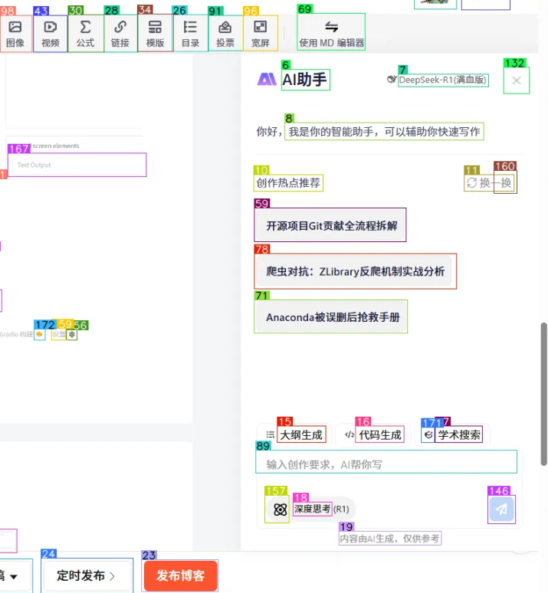Close the AI助手 panel
The height and width of the screenshot is (593, 548).
(517, 80)
